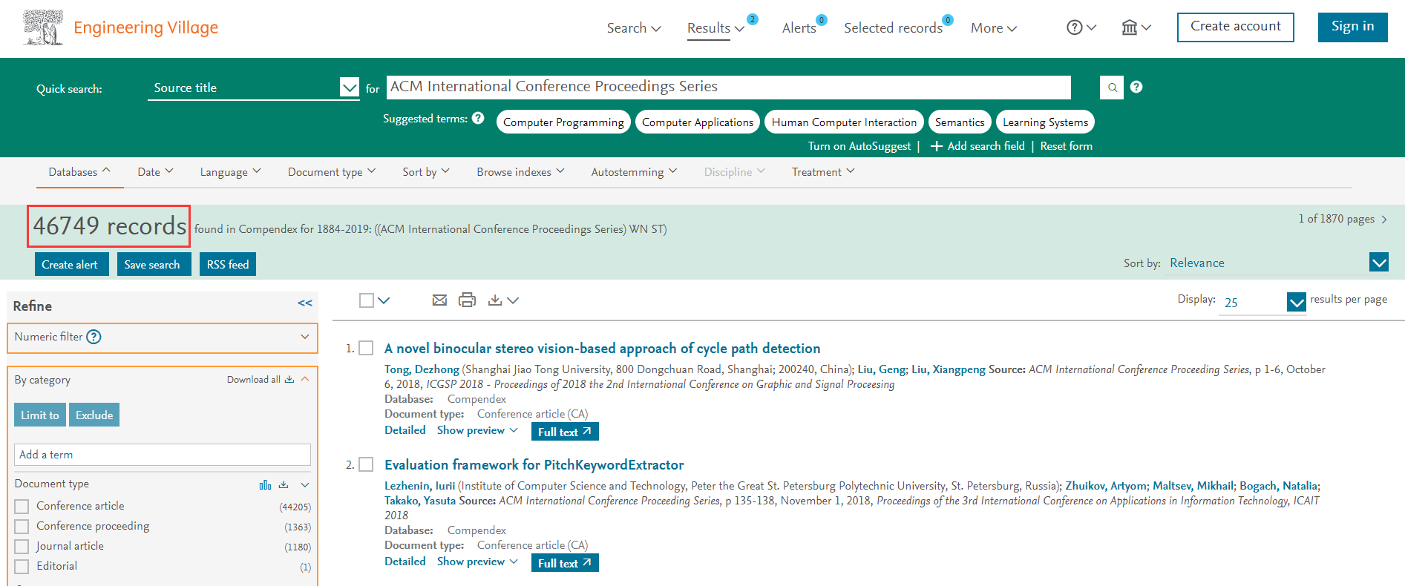Open the Date filter tab

point(155,171)
